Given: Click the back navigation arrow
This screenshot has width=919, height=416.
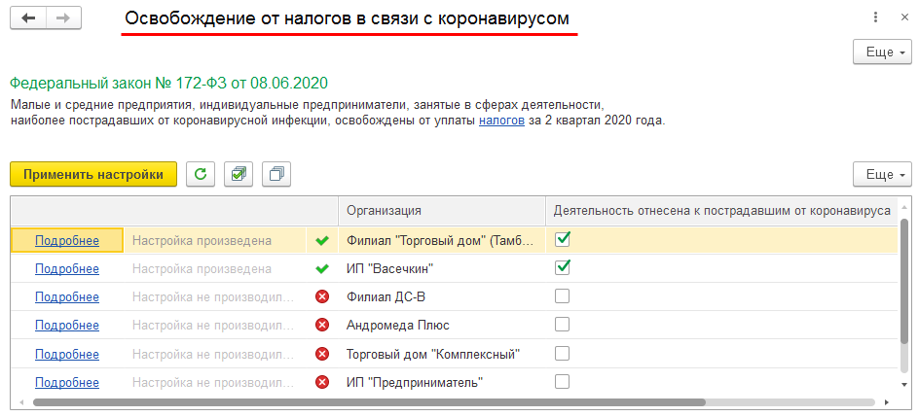Looking at the screenshot, I should pyautogui.click(x=28, y=18).
